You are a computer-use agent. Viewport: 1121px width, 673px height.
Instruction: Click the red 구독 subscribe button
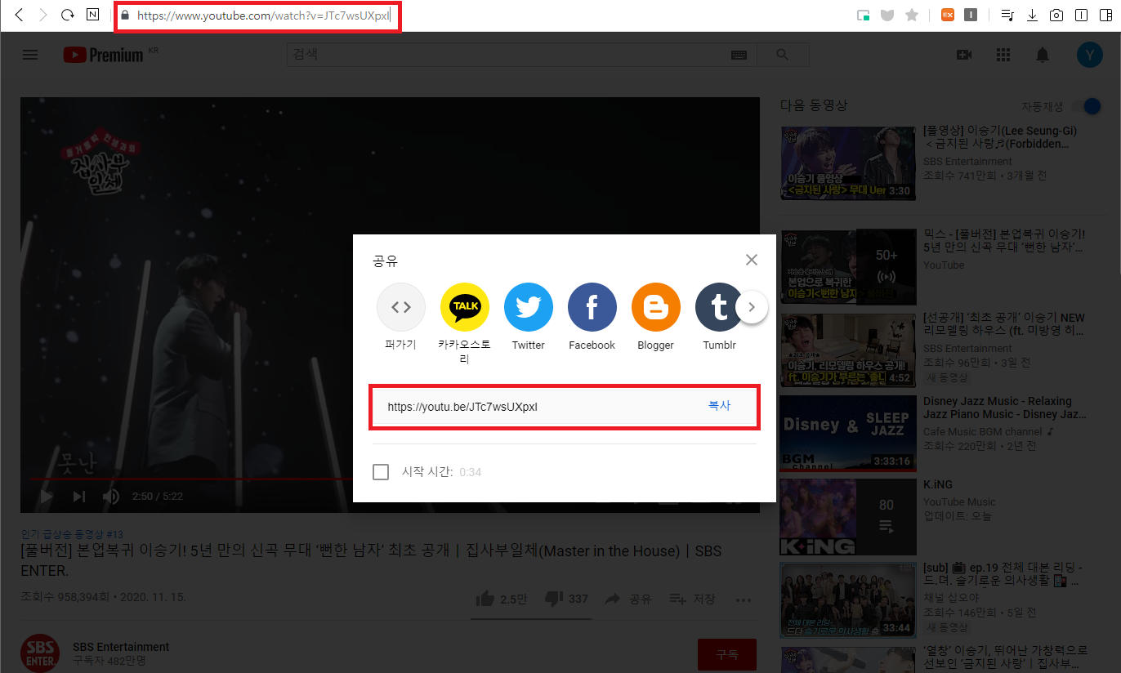pos(727,654)
